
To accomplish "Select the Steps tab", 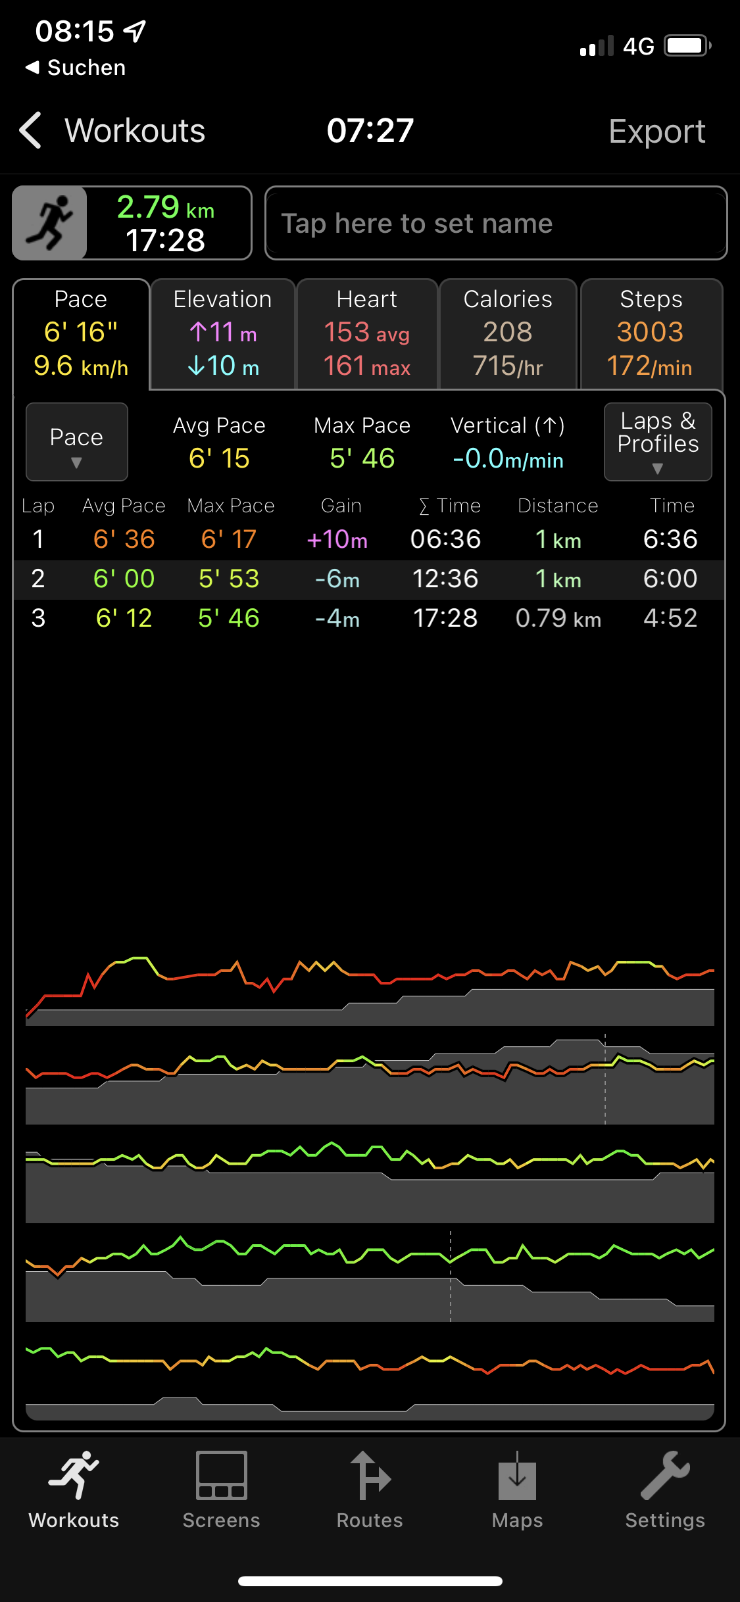I will pos(651,334).
